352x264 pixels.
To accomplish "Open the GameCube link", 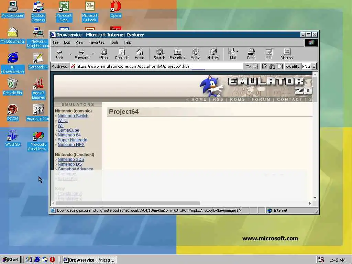I will (68, 130).
